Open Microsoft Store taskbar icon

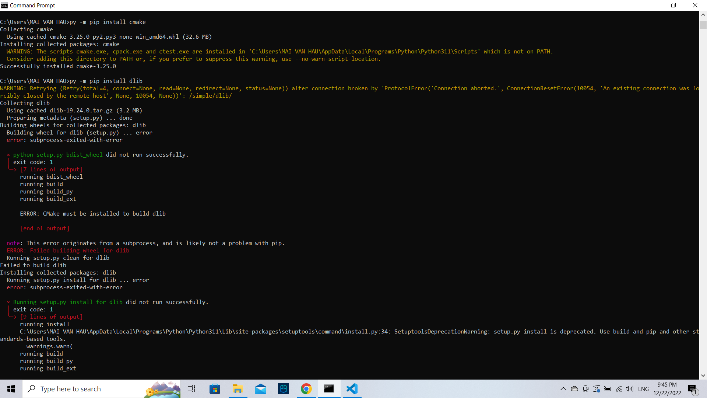pos(215,389)
